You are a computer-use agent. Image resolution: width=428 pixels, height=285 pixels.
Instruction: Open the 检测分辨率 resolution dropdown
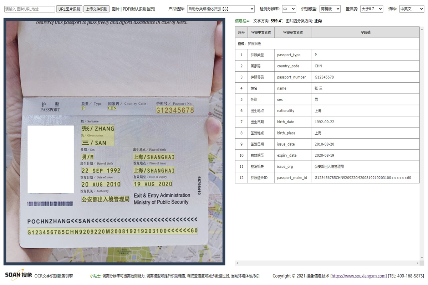click(289, 9)
